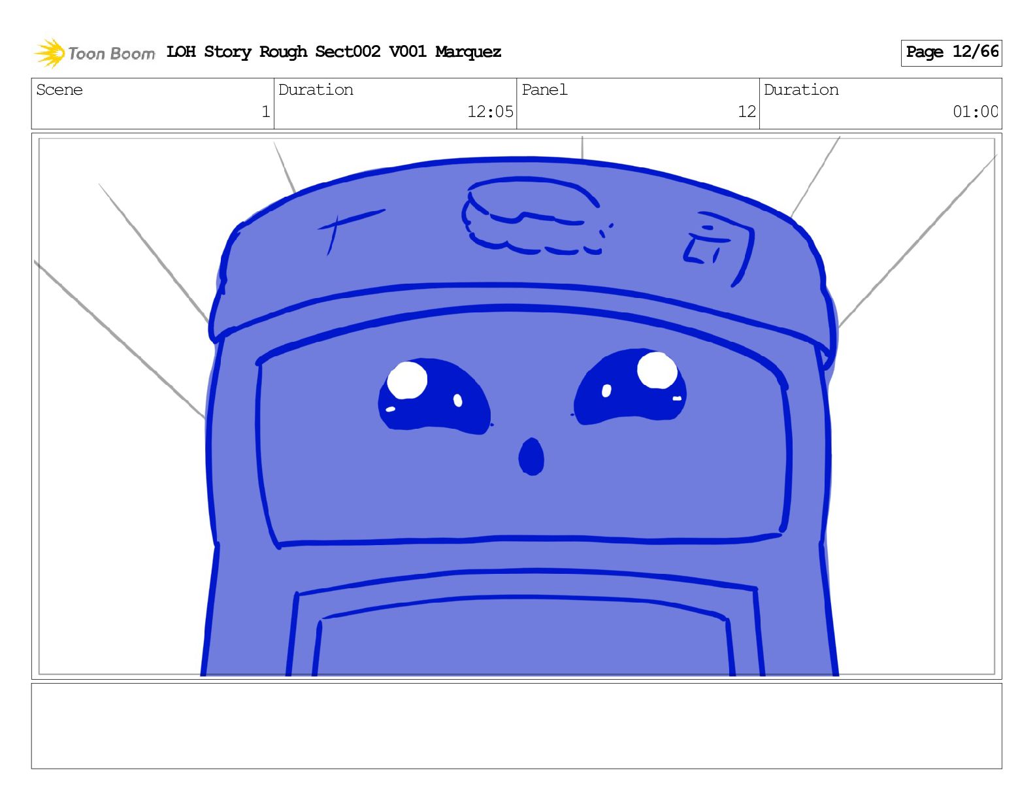Click the 'Duration' label next to Panel
The height and width of the screenshot is (800, 1035).
click(801, 90)
